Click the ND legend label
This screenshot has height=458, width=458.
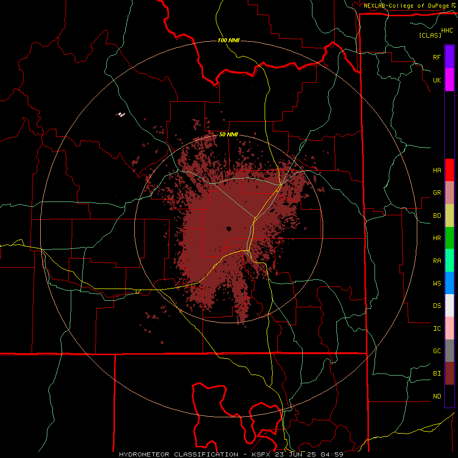pos(437,396)
